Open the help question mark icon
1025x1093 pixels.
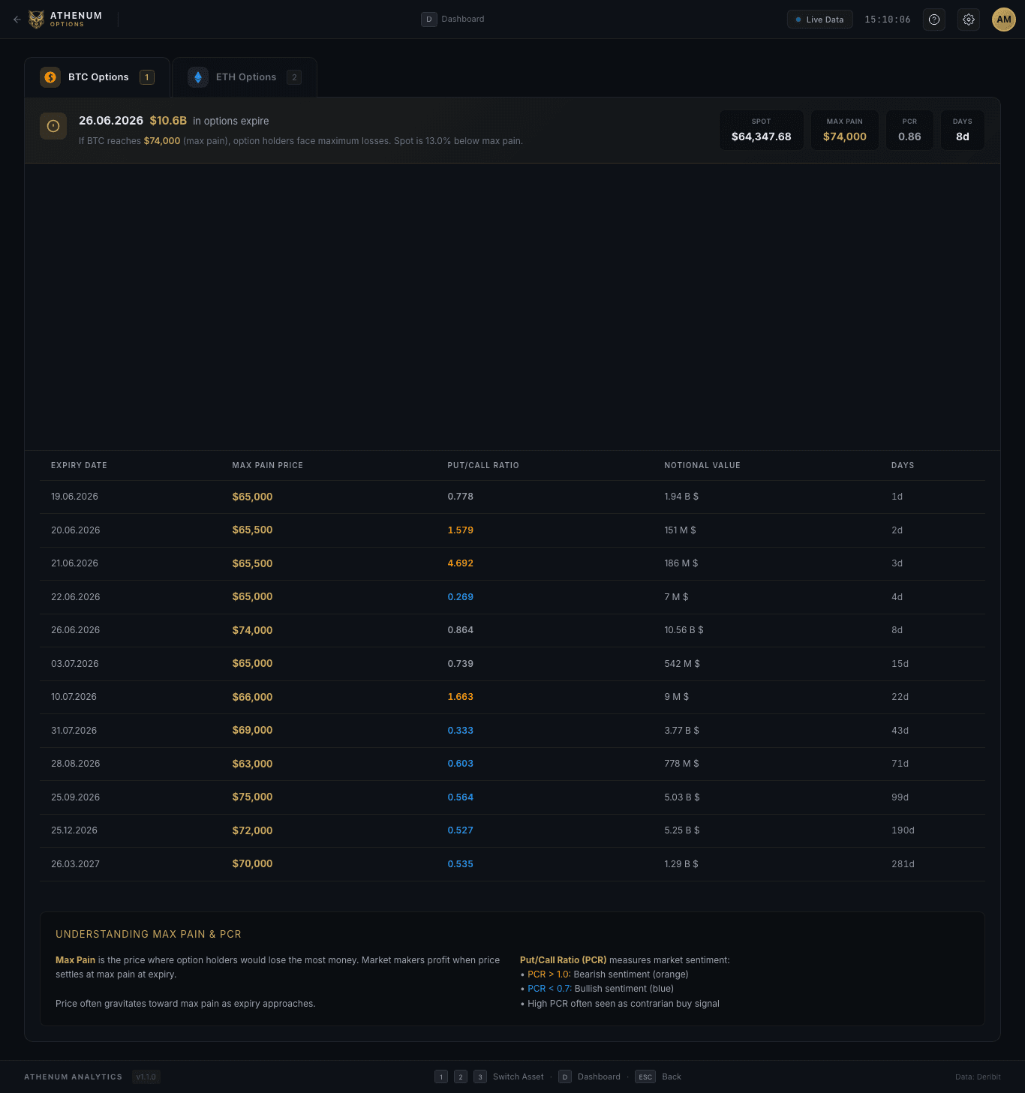click(x=934, y=20)
